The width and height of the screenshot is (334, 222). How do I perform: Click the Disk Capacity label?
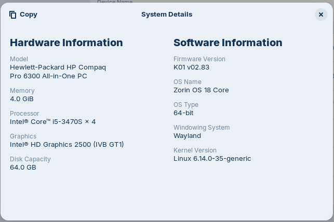pos(30,159)
